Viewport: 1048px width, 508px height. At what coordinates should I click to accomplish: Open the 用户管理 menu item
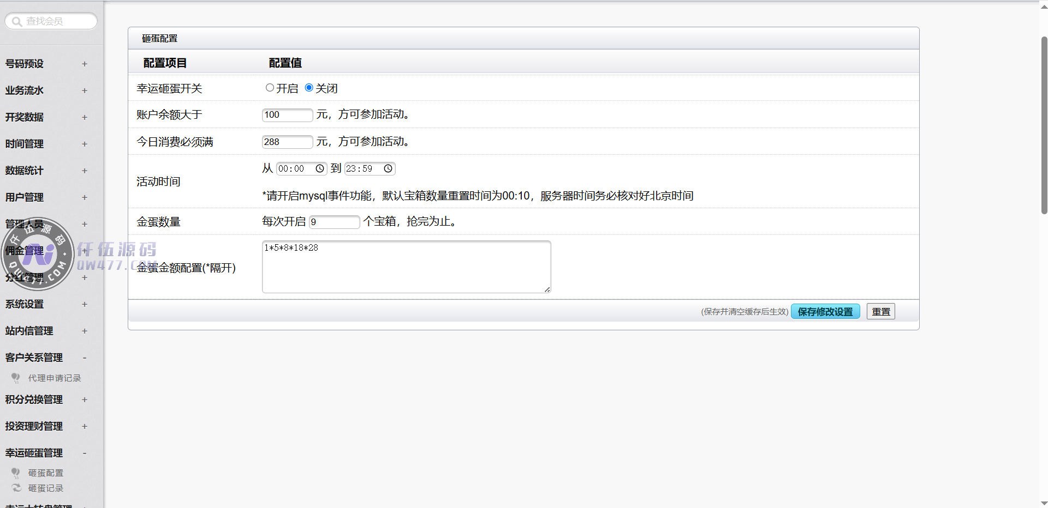pyautogui.click(x=25, y=197)
